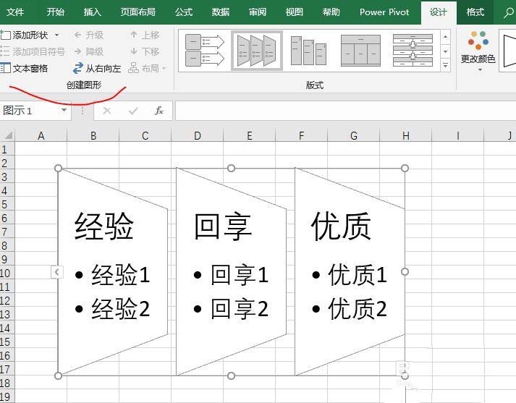Toggle Right to Left (从右向左)
This screenshot has width=516, height=403.
click(x=97, y=69)
